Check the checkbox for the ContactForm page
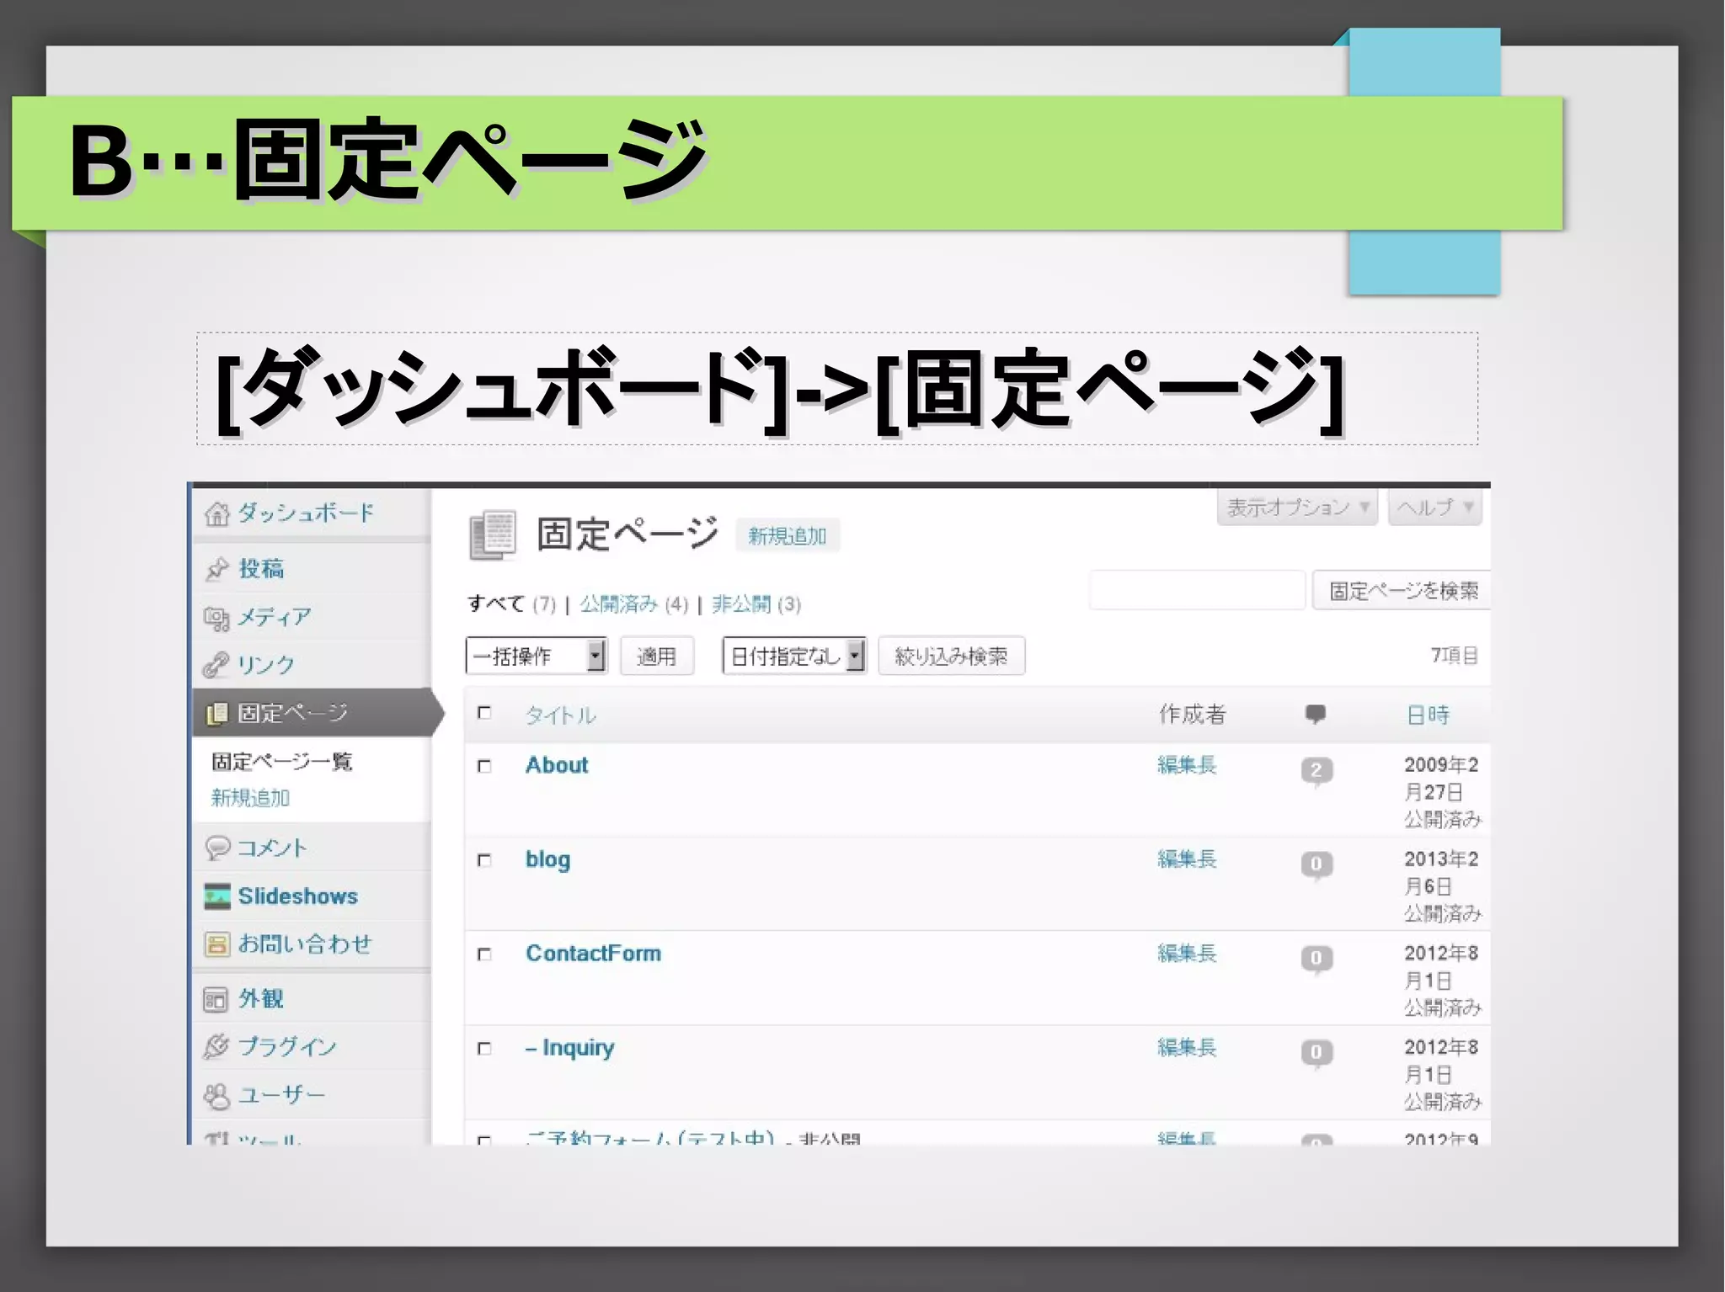 point(484,954)
